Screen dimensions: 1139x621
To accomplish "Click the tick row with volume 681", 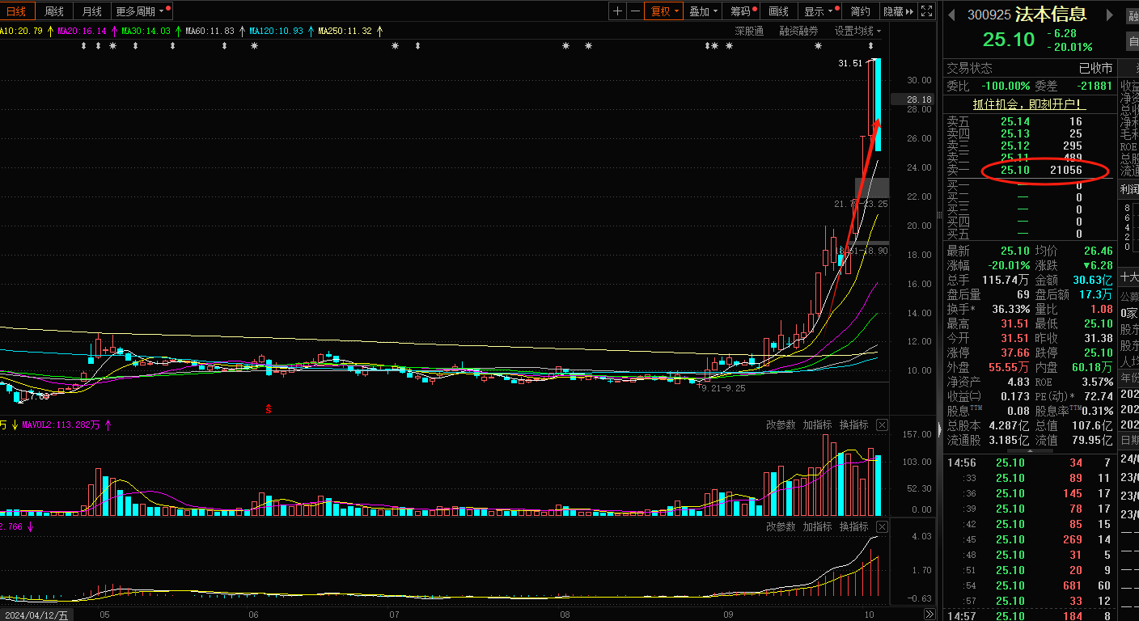I will (x=1029, y=585).
